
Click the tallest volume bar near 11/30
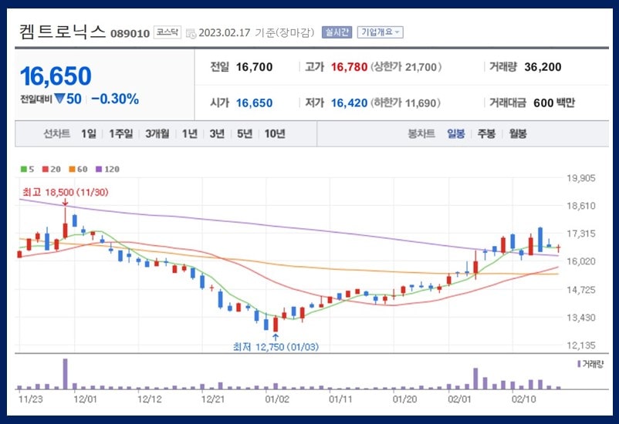click(x=65, y=374)
